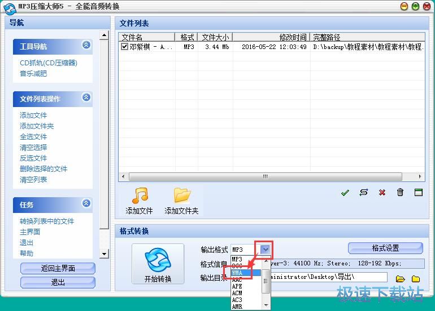Viewport: 435px width, 311px height.
Task: Click navigation panel scroll down arrow
Action: pyautogui.click(x=104, y=254)
